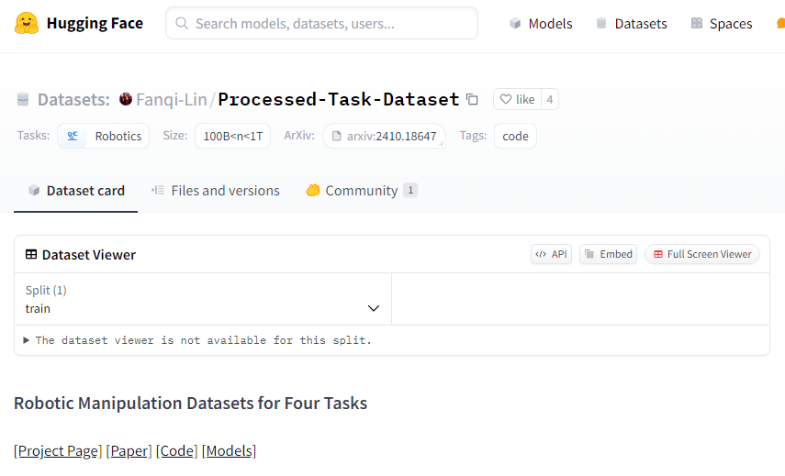Image resolution: width=785 pixels, height=476 pixels.
Task: Click the Embed button
Action: [x=609, y=254]
